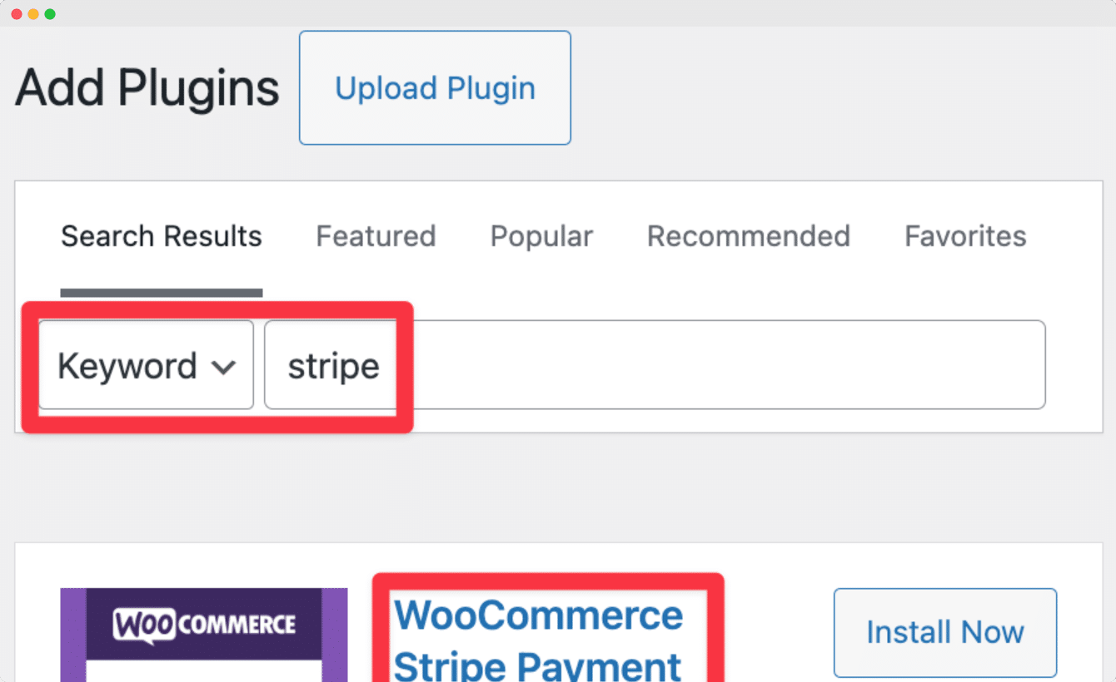Click the word stripe in the search box
This screenshot has width=1116, height=682.
333,367
